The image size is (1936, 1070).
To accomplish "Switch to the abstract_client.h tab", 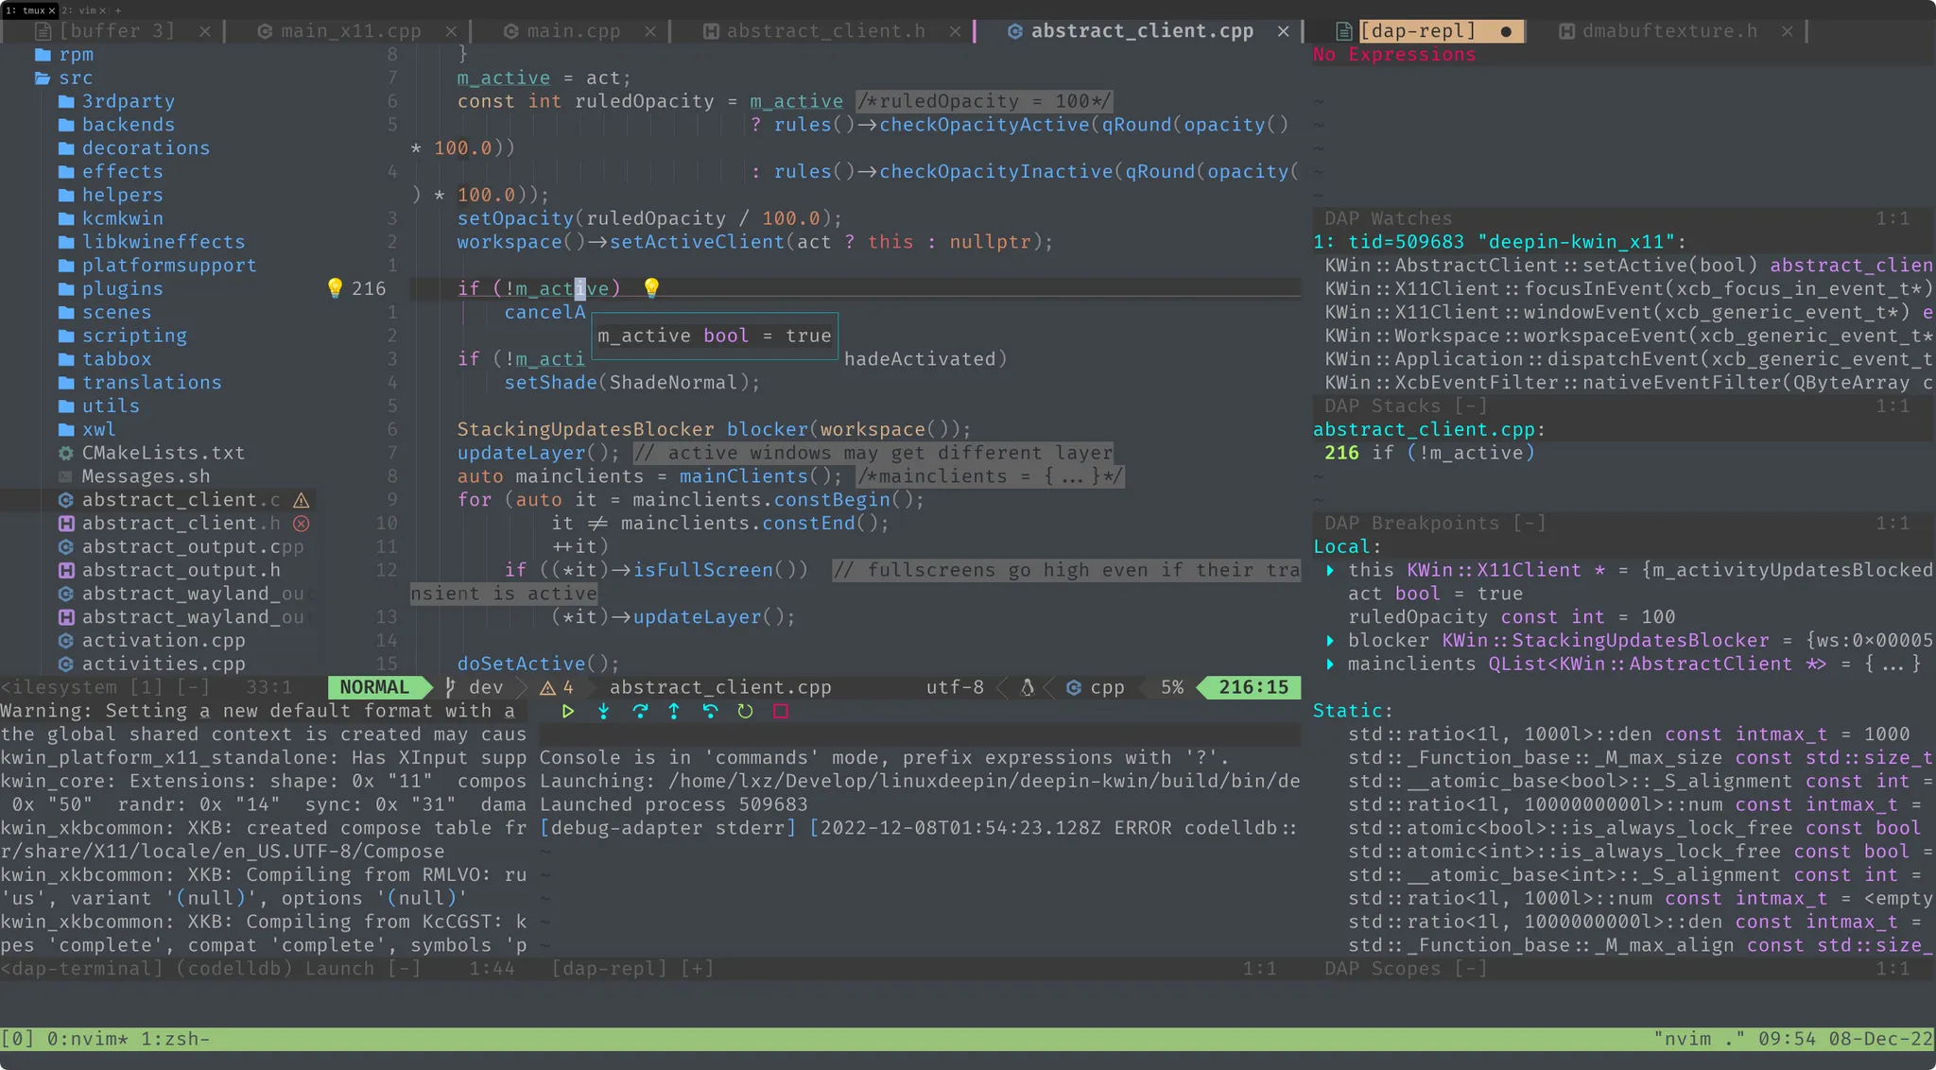I will click(x=825, y=31).
